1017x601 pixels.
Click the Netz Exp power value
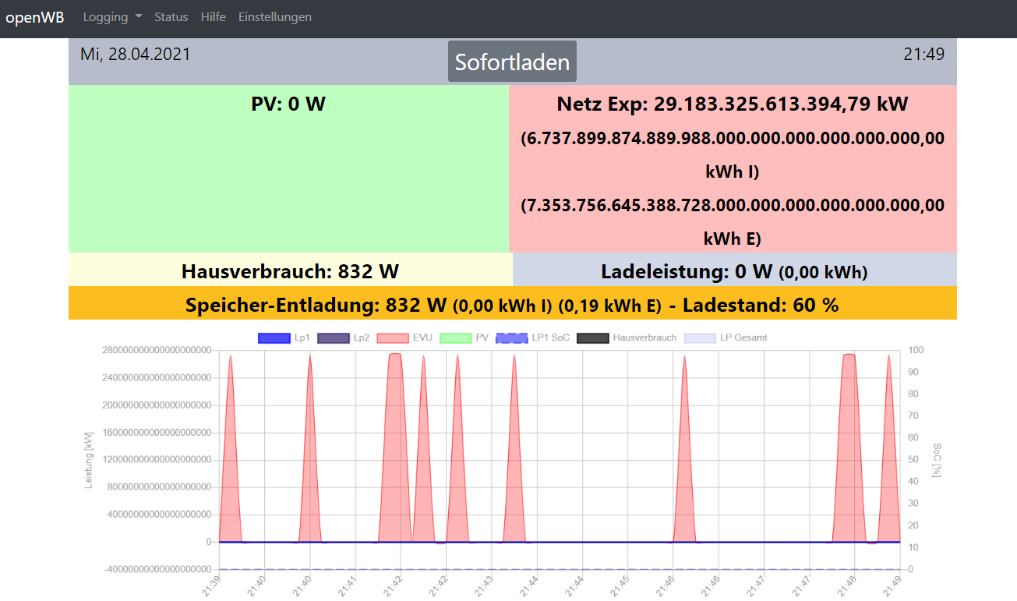pos(733,104)
